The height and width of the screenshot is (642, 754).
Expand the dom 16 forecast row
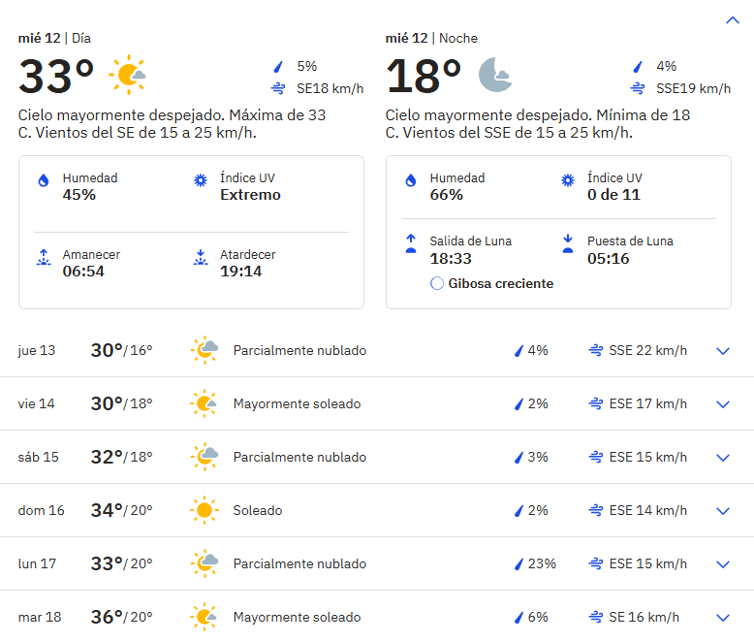[x=722, y=511]
